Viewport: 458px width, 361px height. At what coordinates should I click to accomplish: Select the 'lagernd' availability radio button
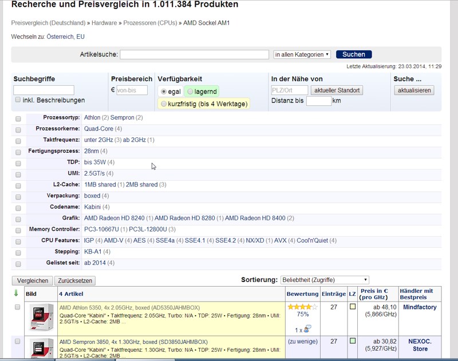pos(190,92)
